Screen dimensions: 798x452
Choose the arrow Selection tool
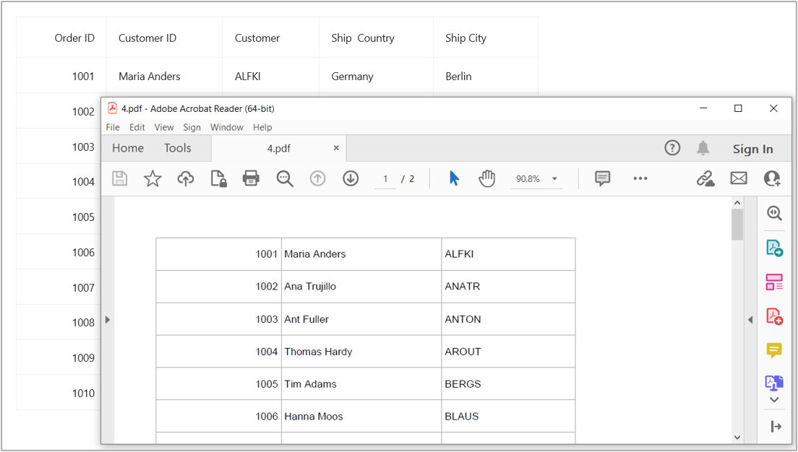[454, 178]
